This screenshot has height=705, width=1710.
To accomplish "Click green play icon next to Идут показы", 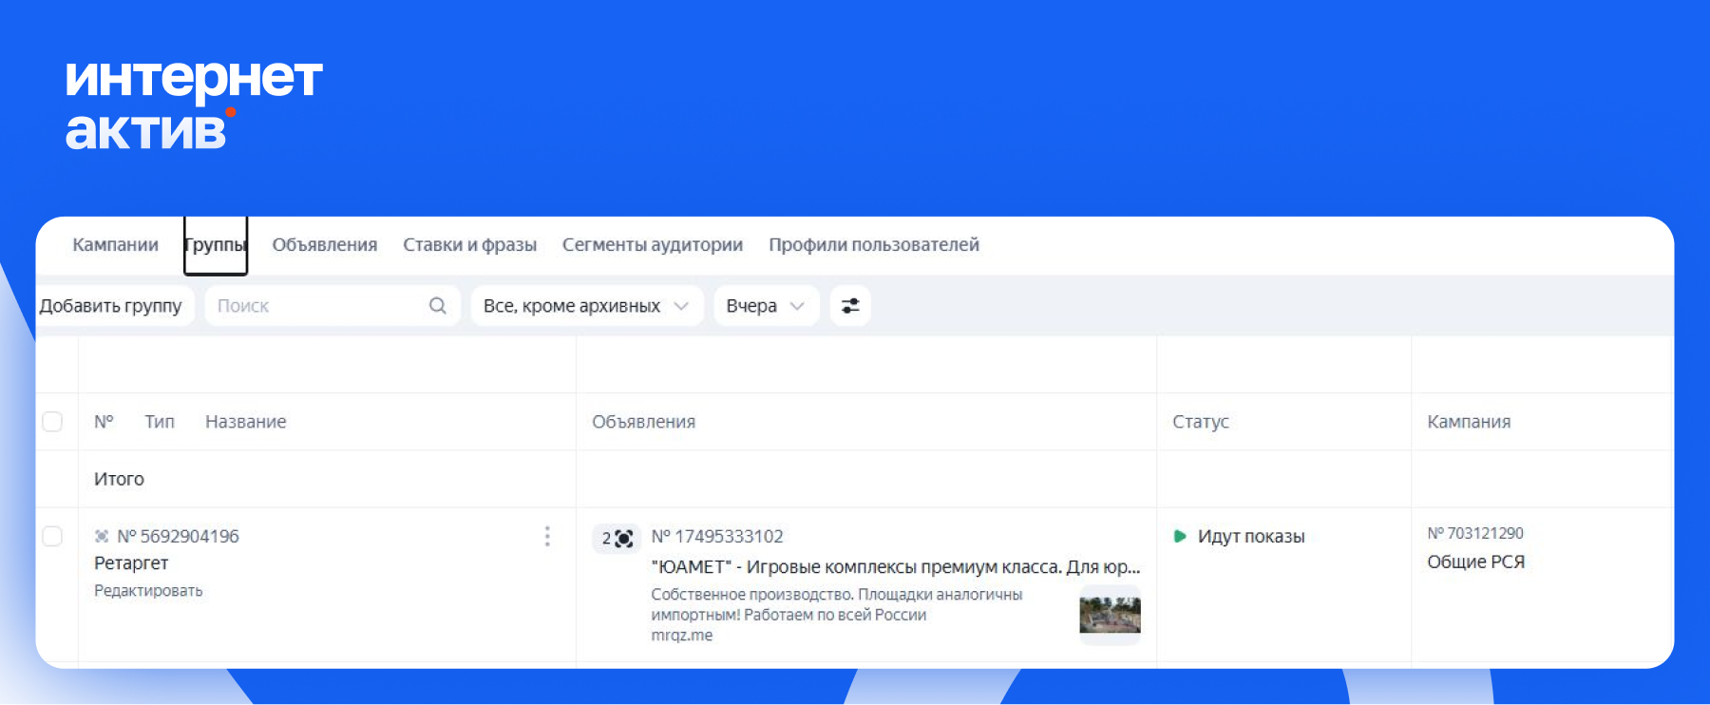I will [x=1180, y=537].
